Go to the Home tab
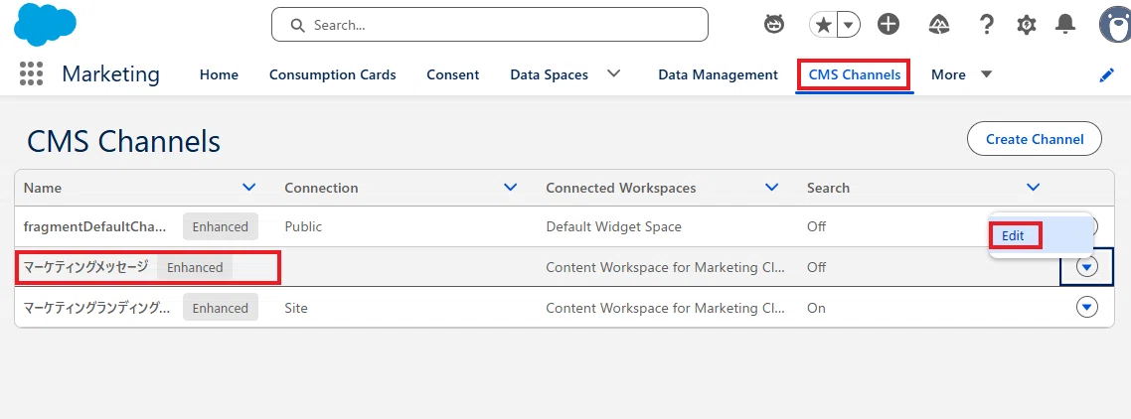Screen dimensions: 1131x419 (219, 74)
